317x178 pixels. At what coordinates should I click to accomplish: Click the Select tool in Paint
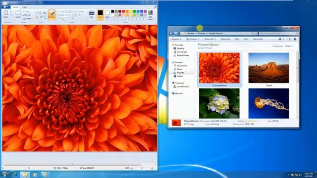tap(18, 14)
